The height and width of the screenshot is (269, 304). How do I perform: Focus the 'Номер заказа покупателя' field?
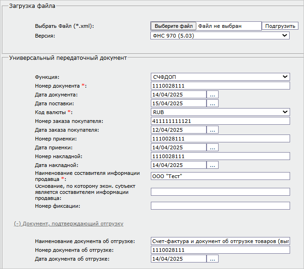(x=220, y=121)
